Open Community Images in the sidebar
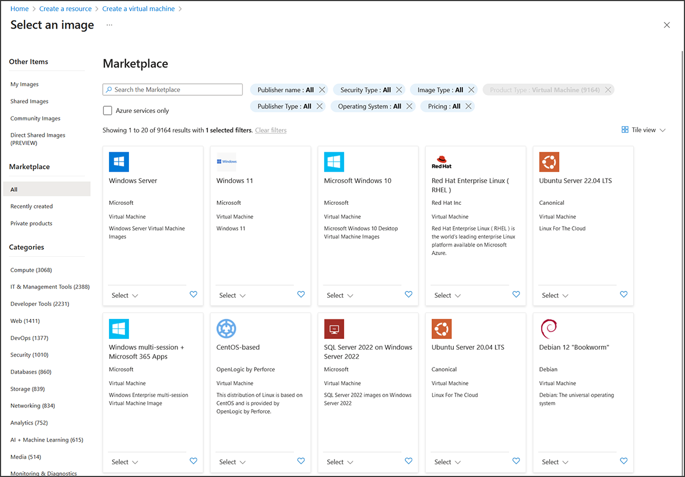This screenshot has width=685, height=477. (x=35, y=119)
